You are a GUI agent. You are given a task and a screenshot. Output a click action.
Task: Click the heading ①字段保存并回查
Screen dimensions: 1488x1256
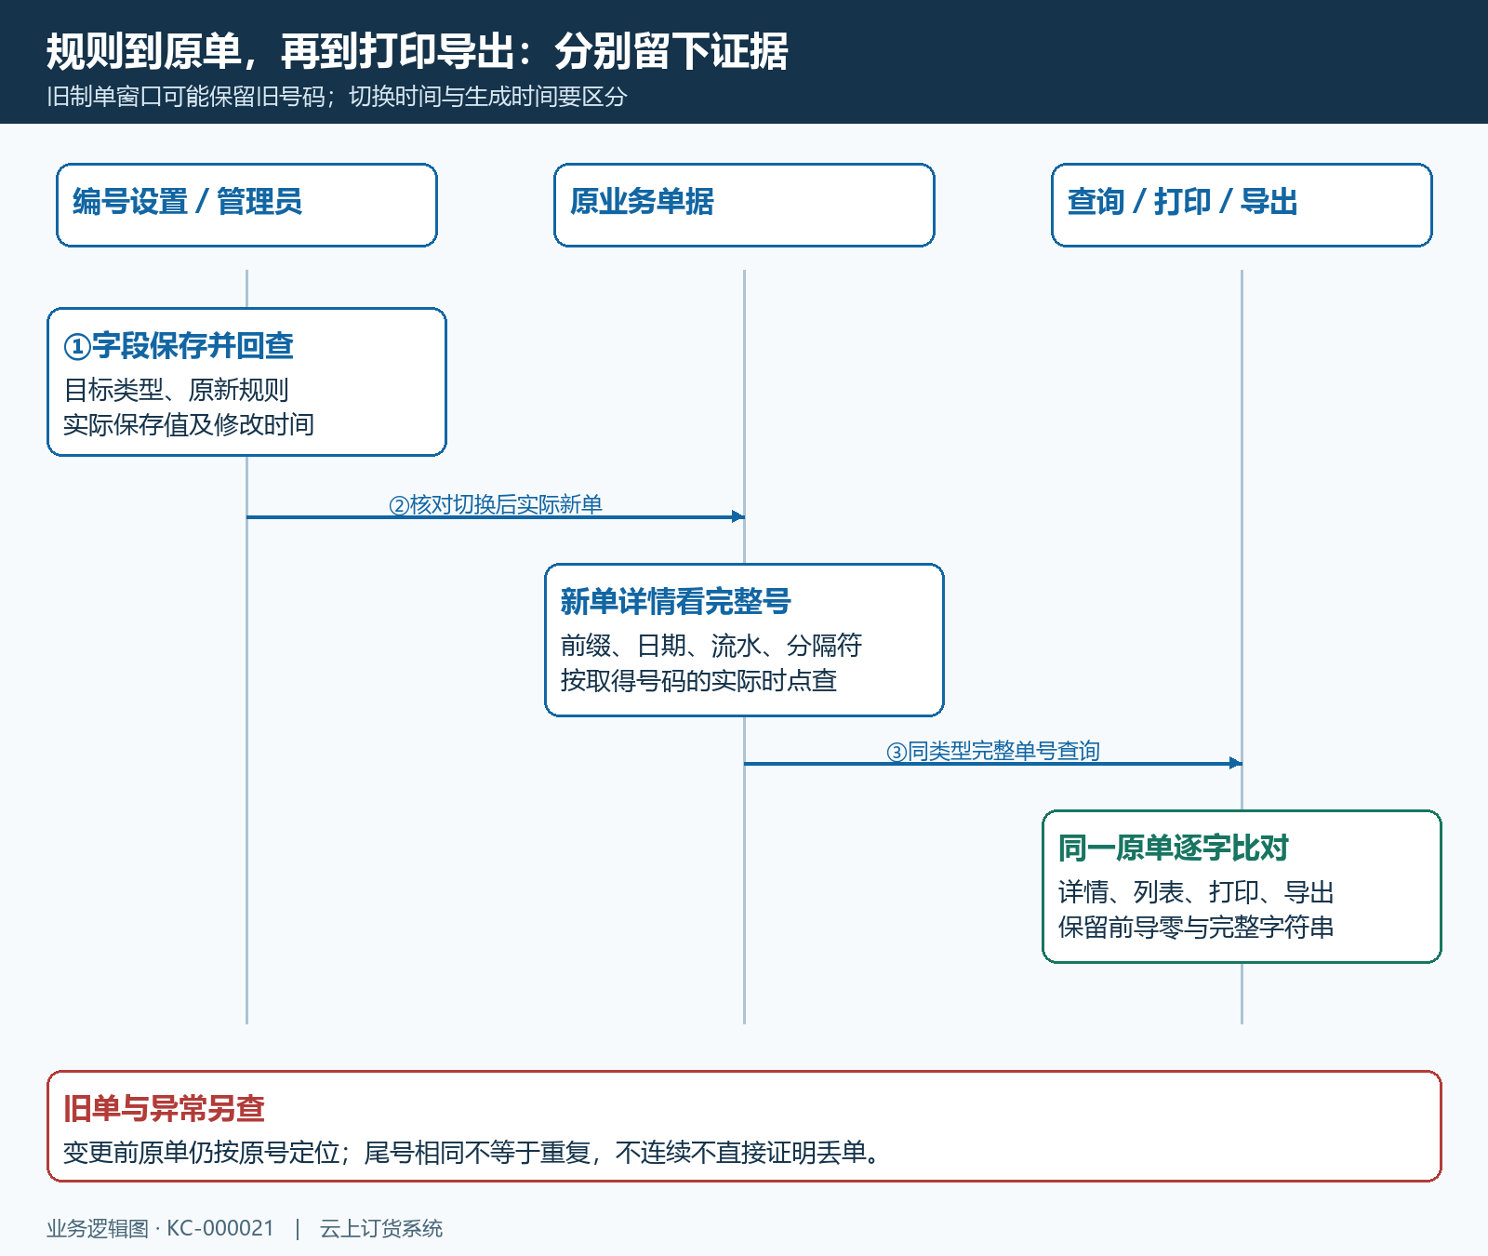coord(179,346)
